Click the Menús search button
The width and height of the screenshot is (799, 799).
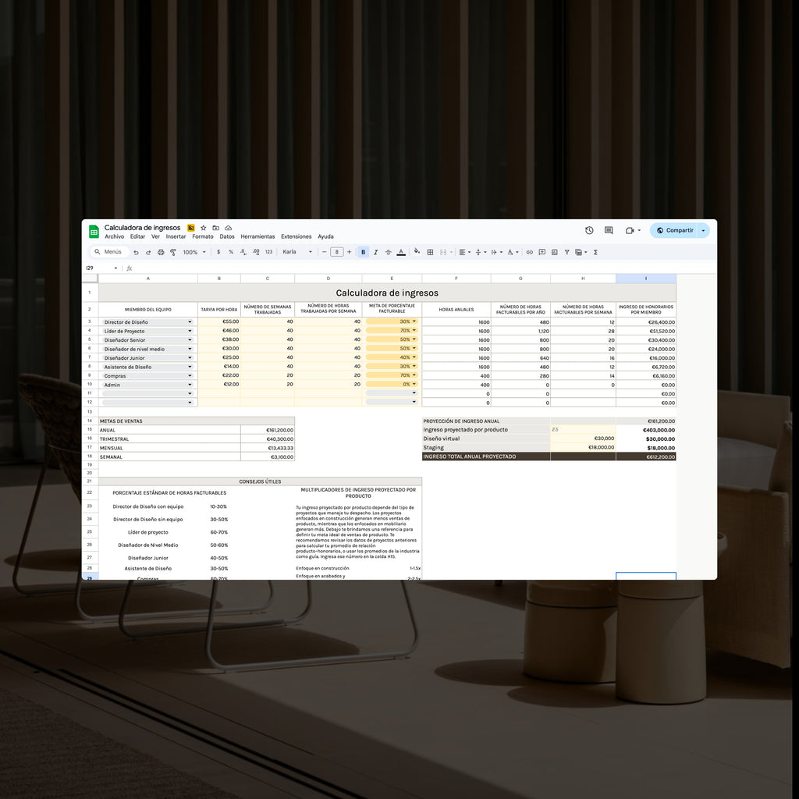coord(108,251)
